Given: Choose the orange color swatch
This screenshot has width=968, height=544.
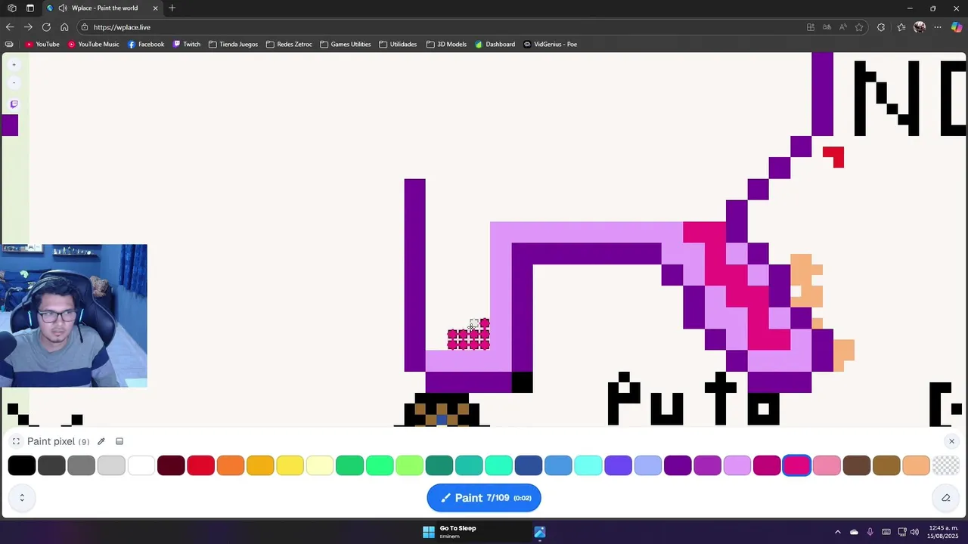Looking at the screenshot, I should (x=231, y=465).
